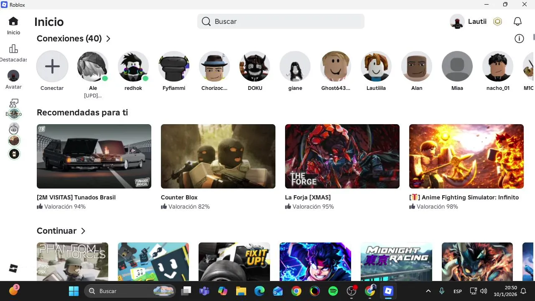The image size is (535, 301).
Task: Click the 'La Forja [XMAS]' title
Action: coord(308,197)
